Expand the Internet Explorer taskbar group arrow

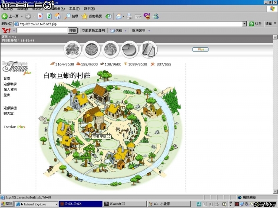[56, 204]
